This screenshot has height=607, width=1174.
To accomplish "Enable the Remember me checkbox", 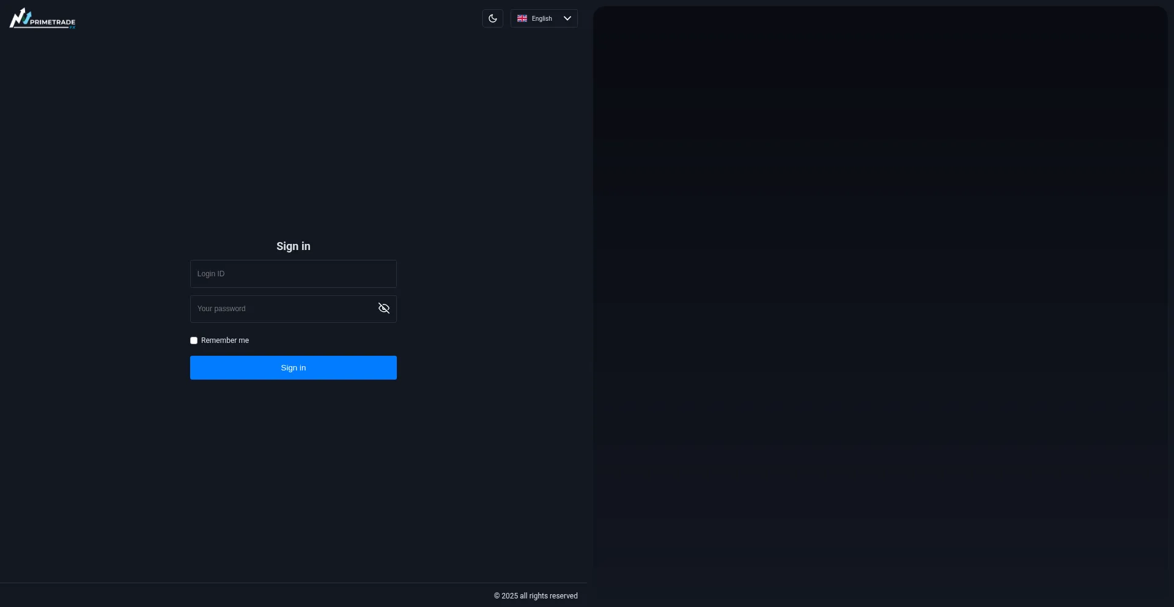I will 194,340.
